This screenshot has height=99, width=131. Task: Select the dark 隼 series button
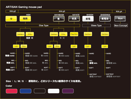[59, 19]
